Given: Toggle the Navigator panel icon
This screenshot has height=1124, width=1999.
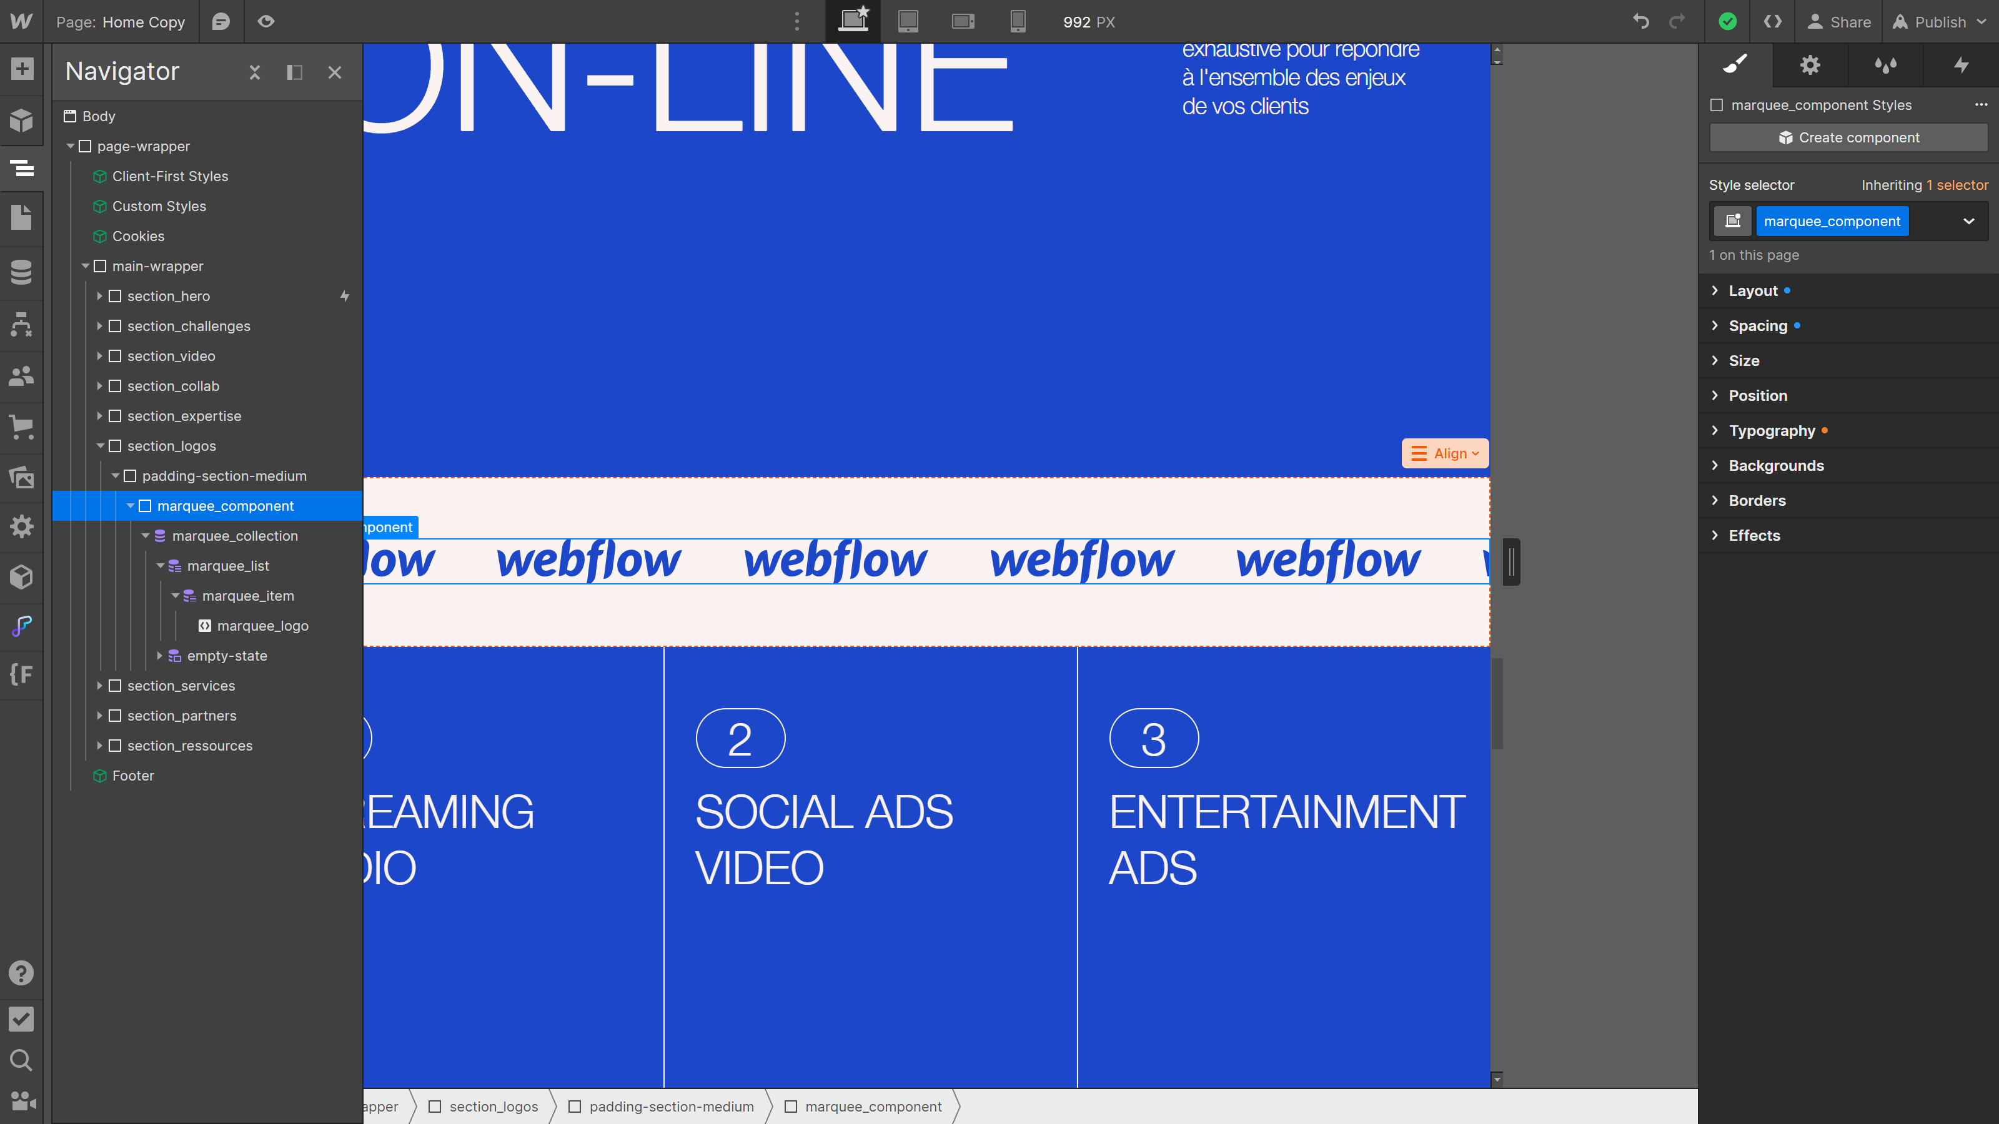Looking at the screenshot, I should pos(21,167).
